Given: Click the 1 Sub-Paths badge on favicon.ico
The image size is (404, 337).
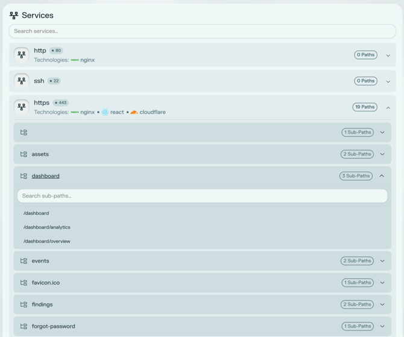Looking at the screenshot, I should [358, 283].
